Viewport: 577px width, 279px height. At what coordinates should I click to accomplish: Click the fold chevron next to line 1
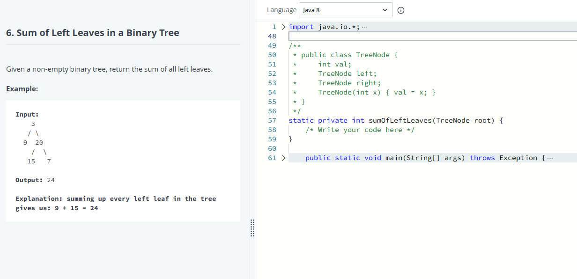[283, 27]
